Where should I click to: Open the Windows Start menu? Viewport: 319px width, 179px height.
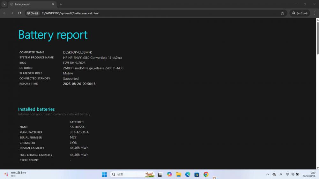tap(104, 174)
